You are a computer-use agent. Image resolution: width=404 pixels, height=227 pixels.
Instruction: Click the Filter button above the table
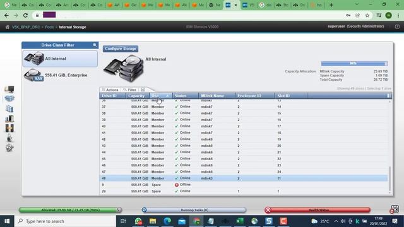click(129, 90)
